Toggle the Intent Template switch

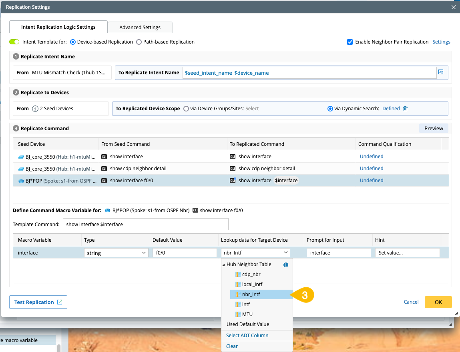[x=14, y=42]
